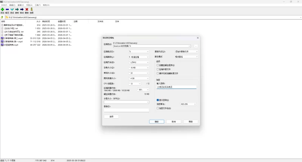Open path mode dropdown (相对路径)
The image size is (302, 162).
pyautogui.click(x=186, y=57)
